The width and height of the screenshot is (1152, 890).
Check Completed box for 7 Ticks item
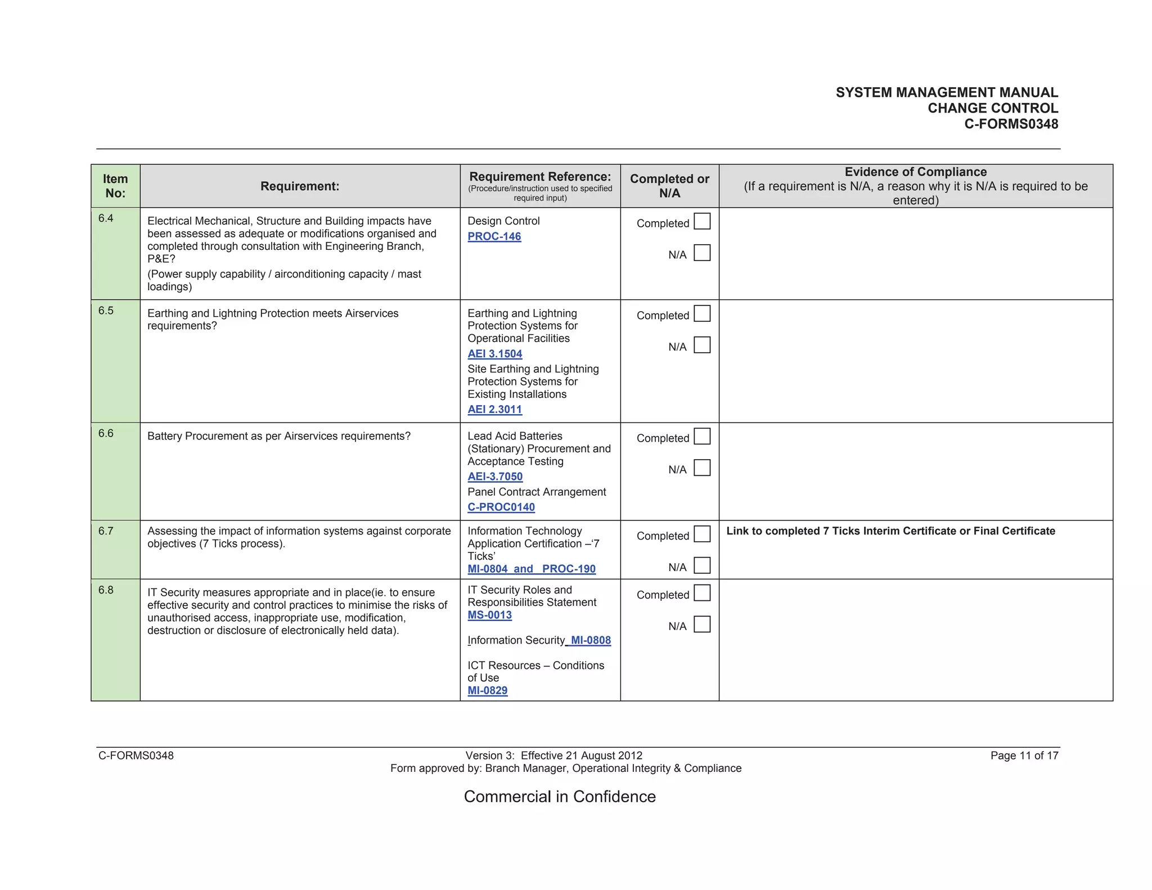[702, 534]
